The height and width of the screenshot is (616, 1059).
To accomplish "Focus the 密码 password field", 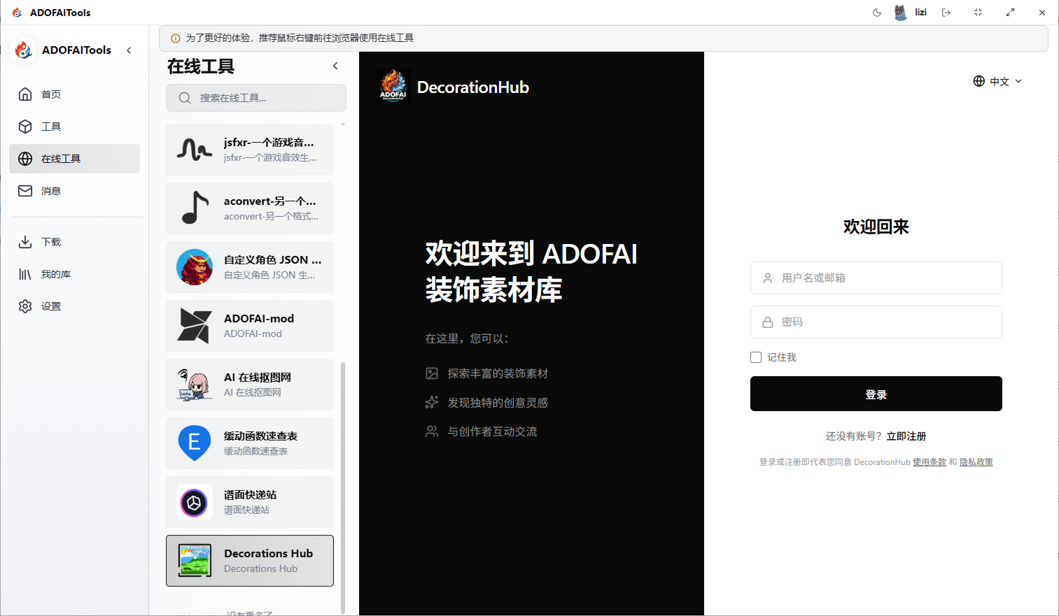I will [x=876, y=322].
